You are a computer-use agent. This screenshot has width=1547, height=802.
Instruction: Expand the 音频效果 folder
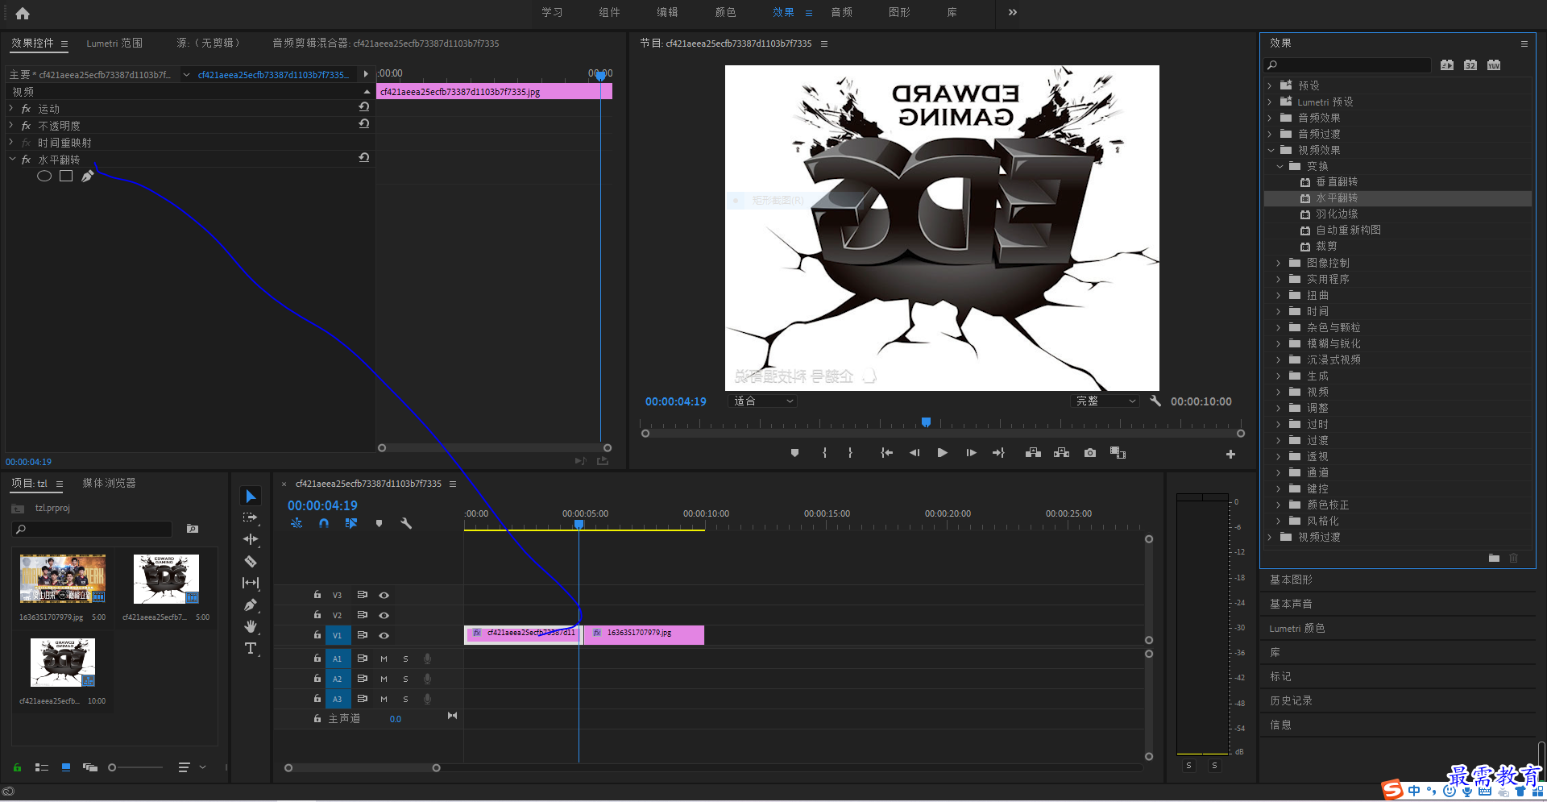[1271, 118]
